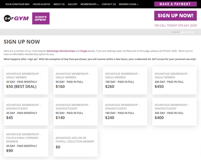Open the Hours & Rates page
This screenshot has width=201, height=160.
[41, 4]
